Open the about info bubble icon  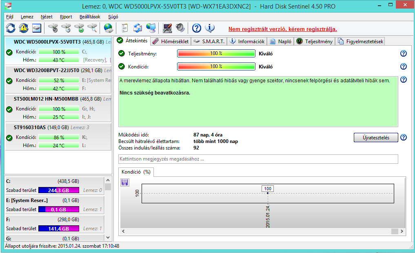pos(210,28)
